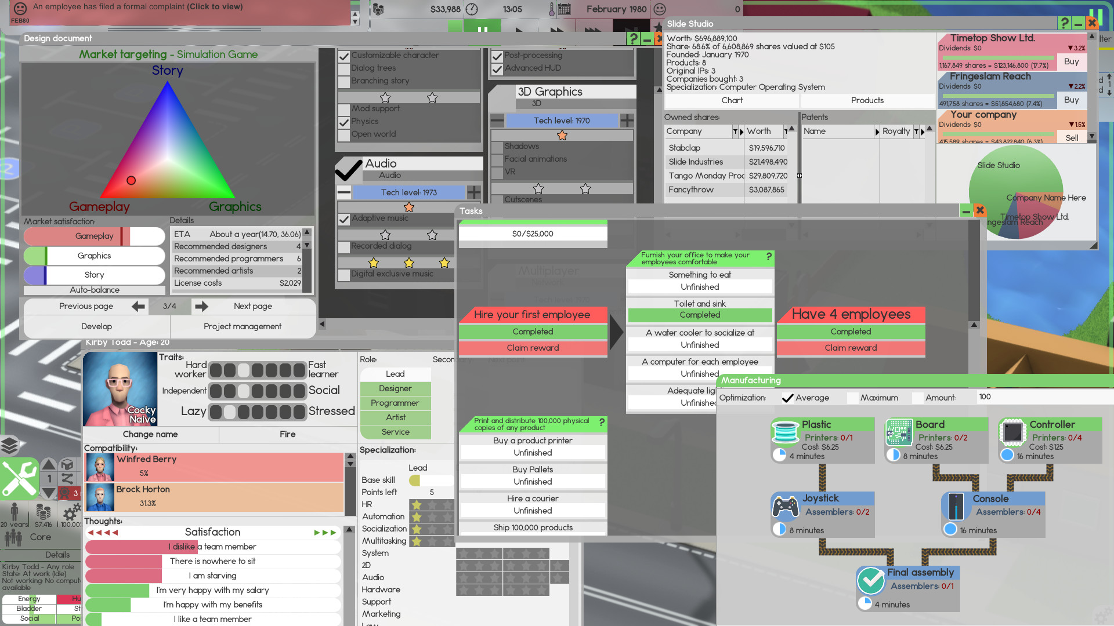Switch to the Products tab
This screenshot has width=1114, height=626.
867,100
